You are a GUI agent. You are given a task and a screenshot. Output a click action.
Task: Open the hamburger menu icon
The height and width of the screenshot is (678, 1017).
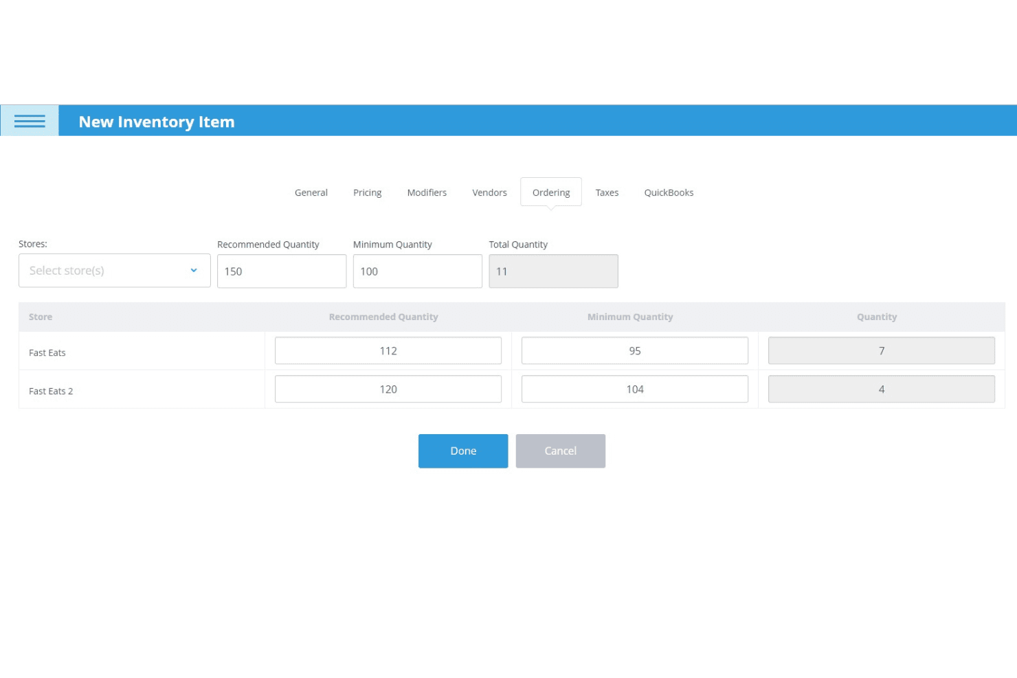30,121
